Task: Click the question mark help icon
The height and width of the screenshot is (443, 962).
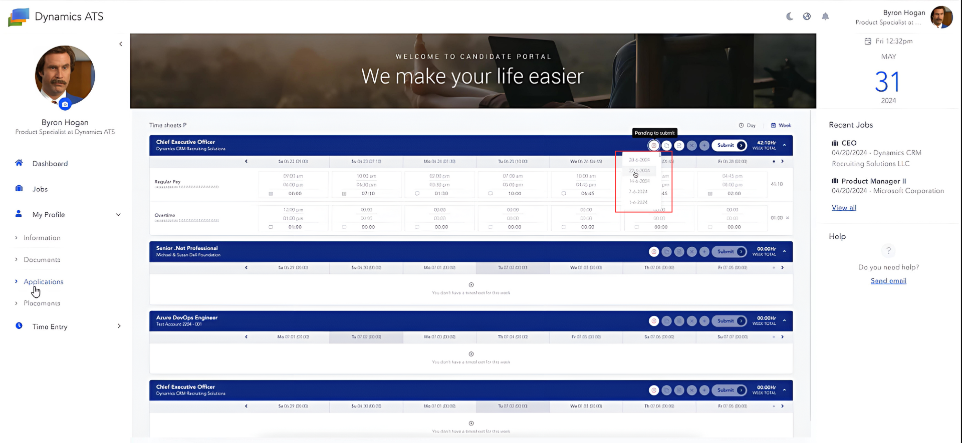Action: pos(888,250)
